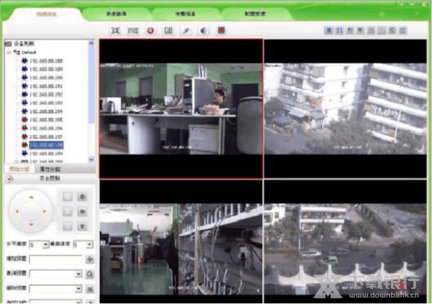This screenshot has height=304, width=432.
Task: Collapse the Default device group
Action: (9, 52)
